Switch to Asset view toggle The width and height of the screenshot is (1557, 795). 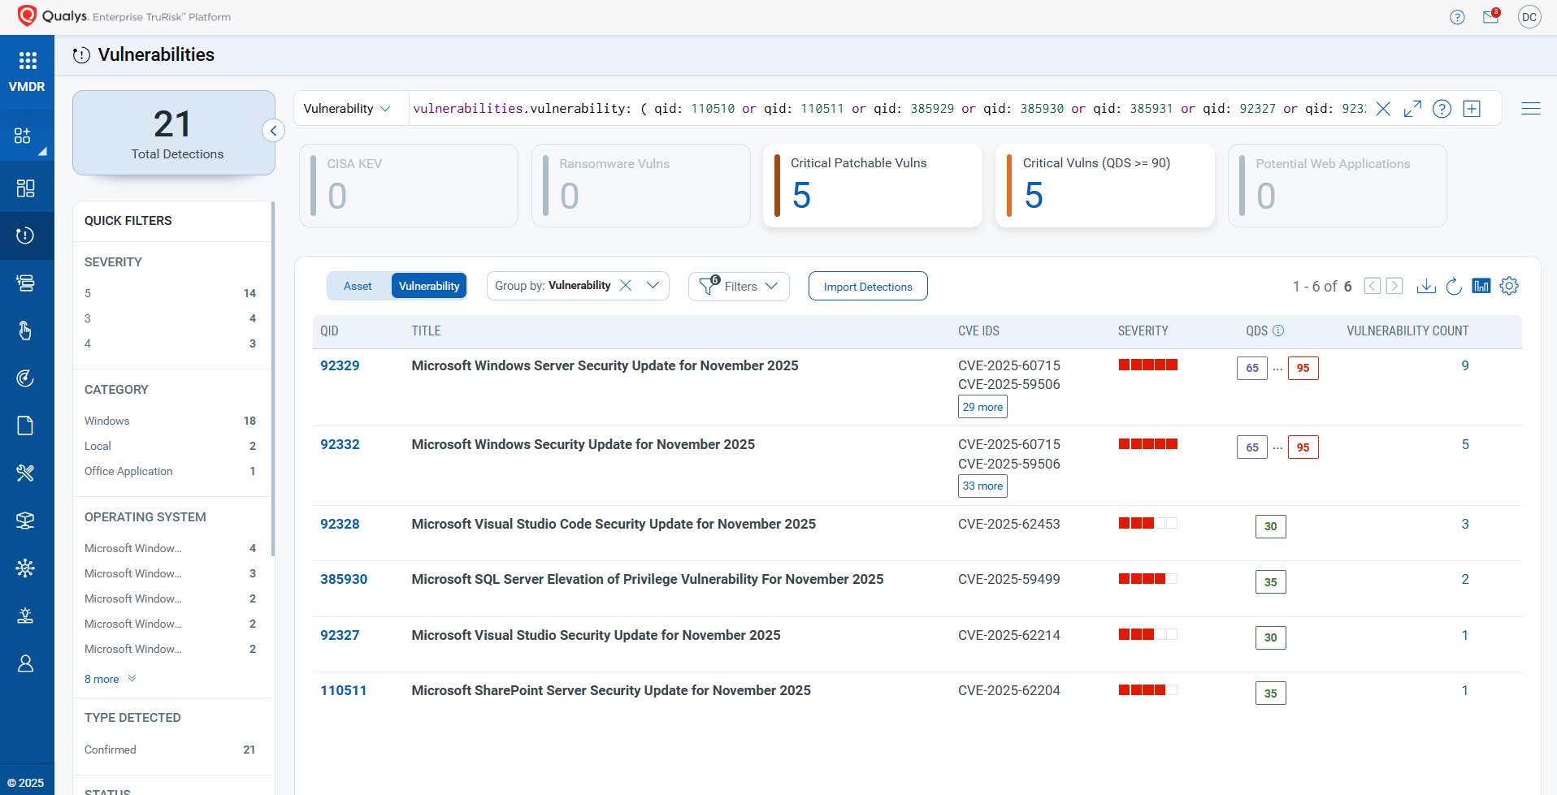pyautogui.click(x=358, y=286)
